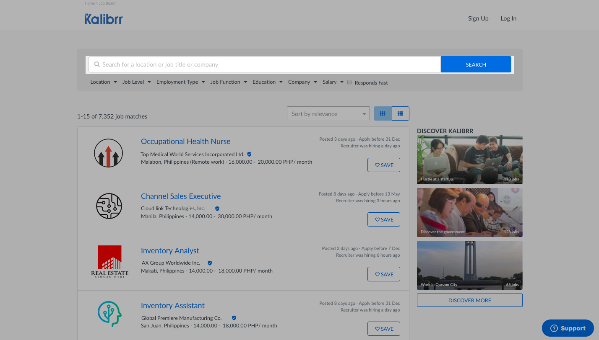The height and width of the screenshot is (340, 599).
Task: Go to Log In
Action: tap(508, 18)
